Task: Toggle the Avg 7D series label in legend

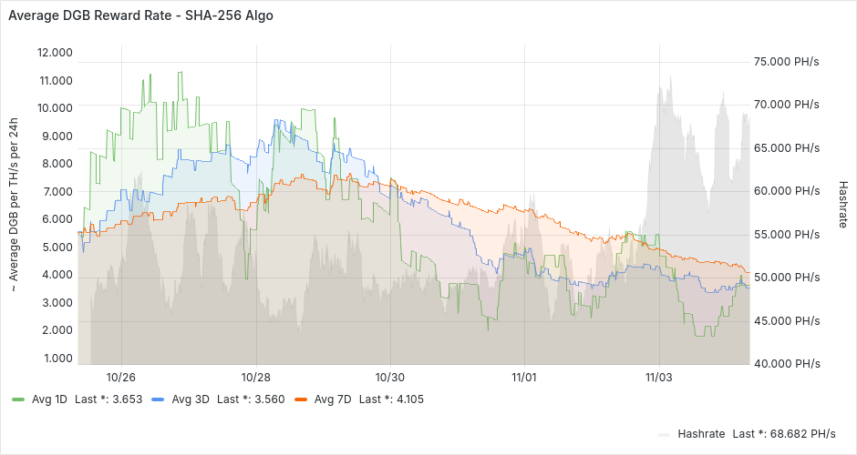Action: pos(333,399)
